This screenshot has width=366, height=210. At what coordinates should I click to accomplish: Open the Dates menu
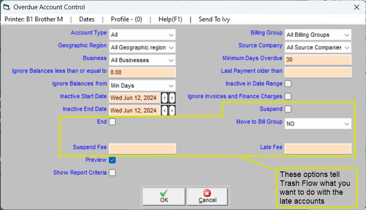(x=87, y=19)
